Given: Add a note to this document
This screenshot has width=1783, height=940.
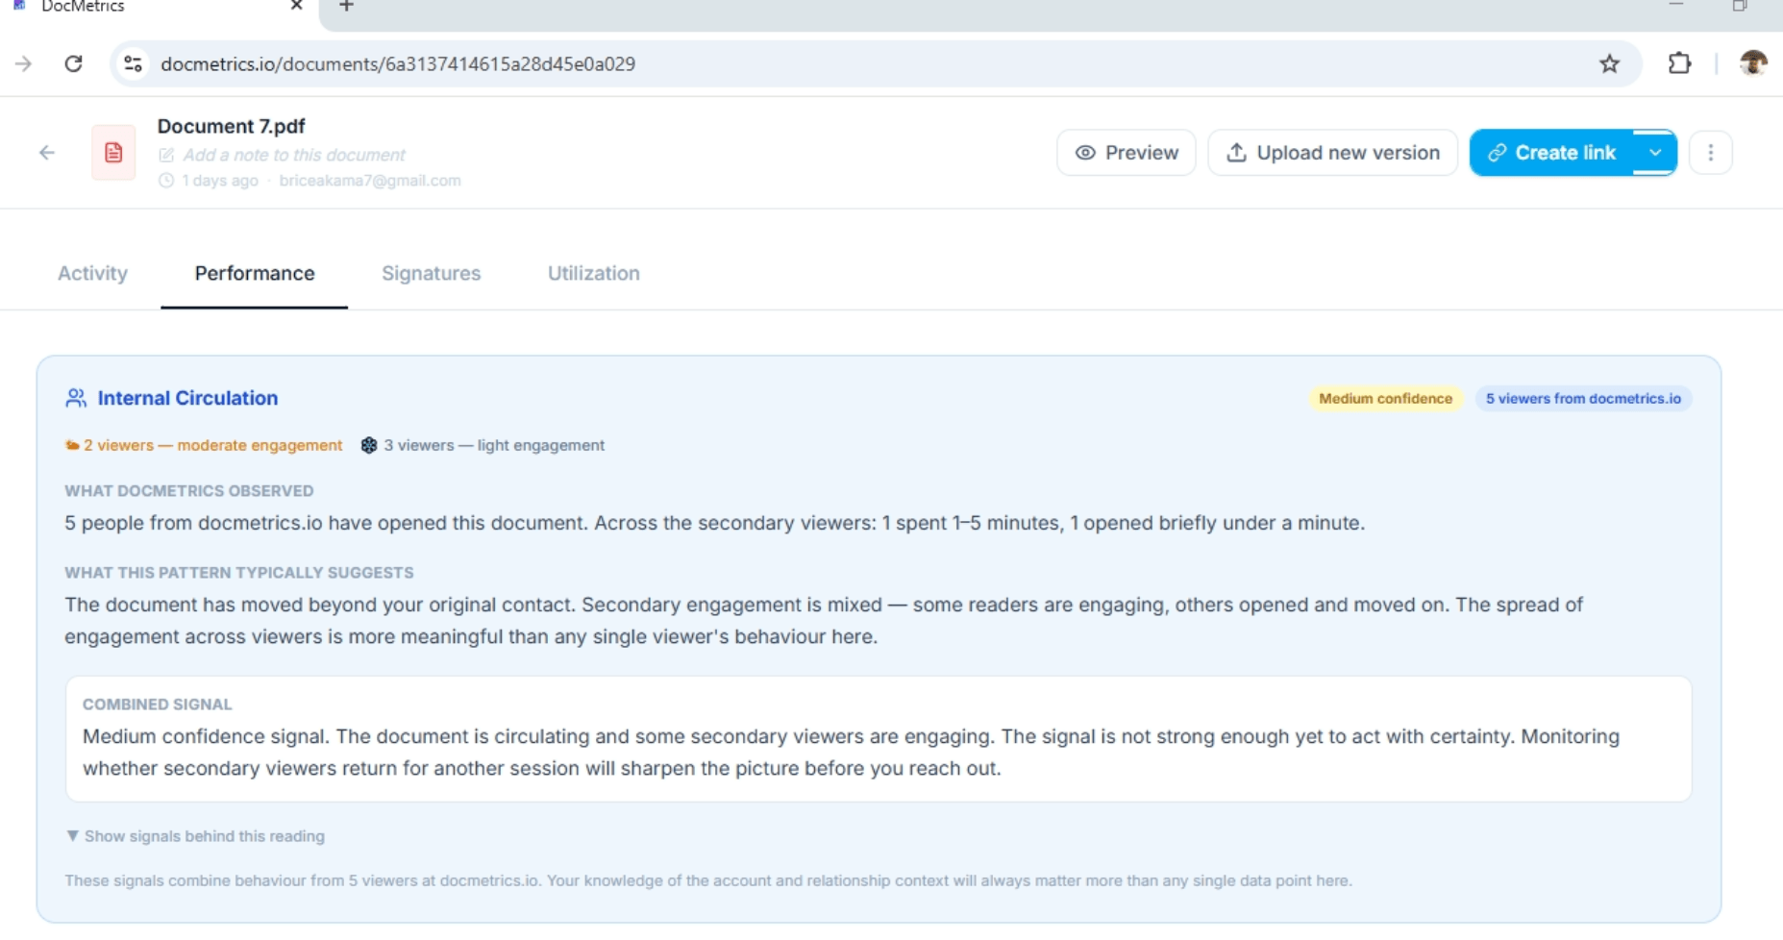Looking at the screenshot, I should [293, 155].
